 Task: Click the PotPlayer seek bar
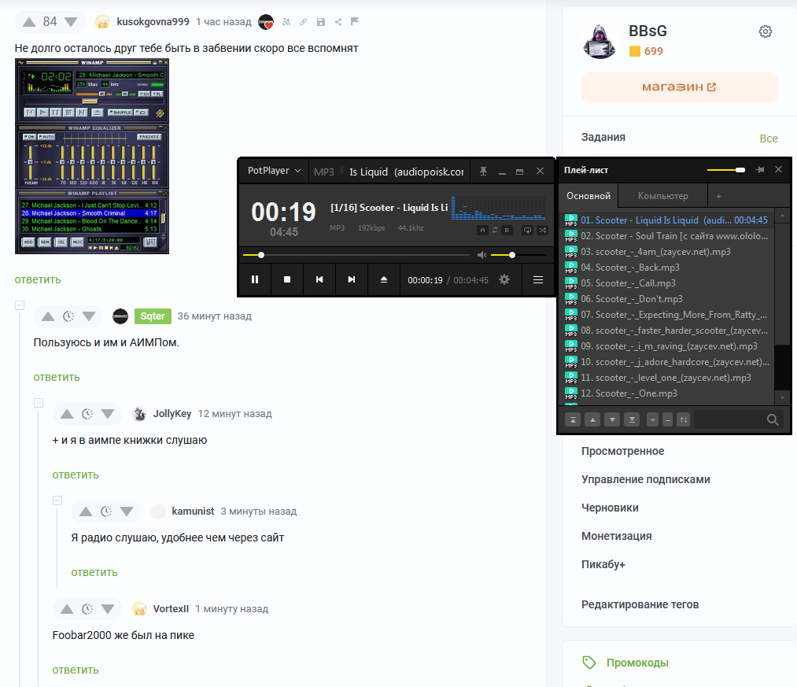point(356,255)
